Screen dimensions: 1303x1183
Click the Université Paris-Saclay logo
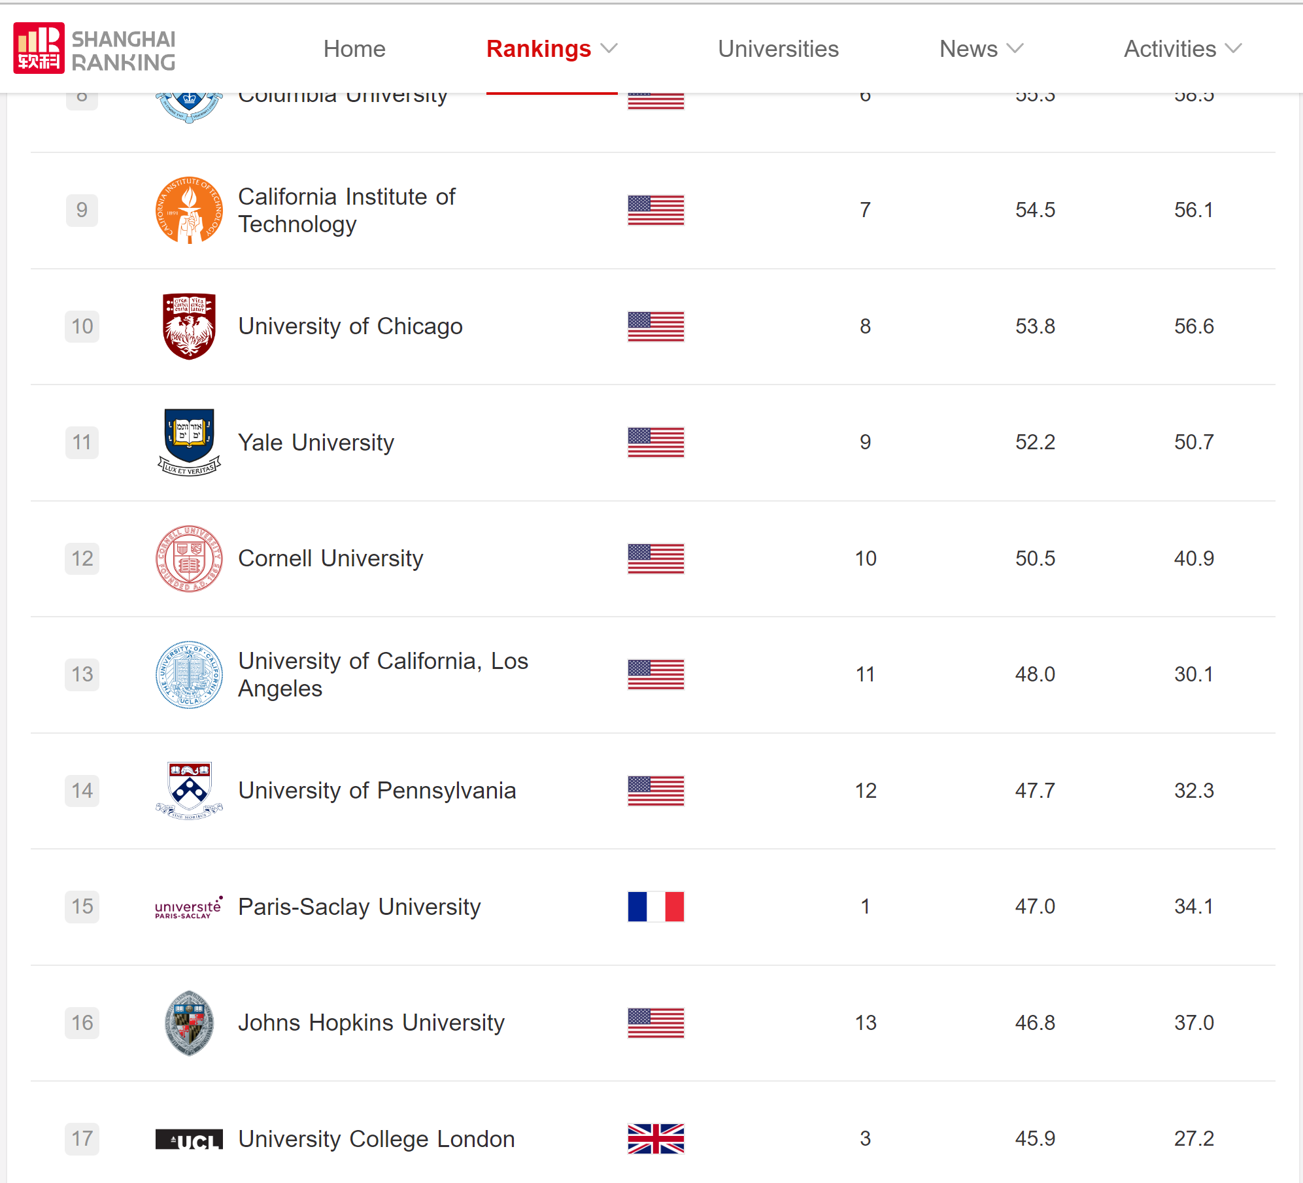click(189, 907)
